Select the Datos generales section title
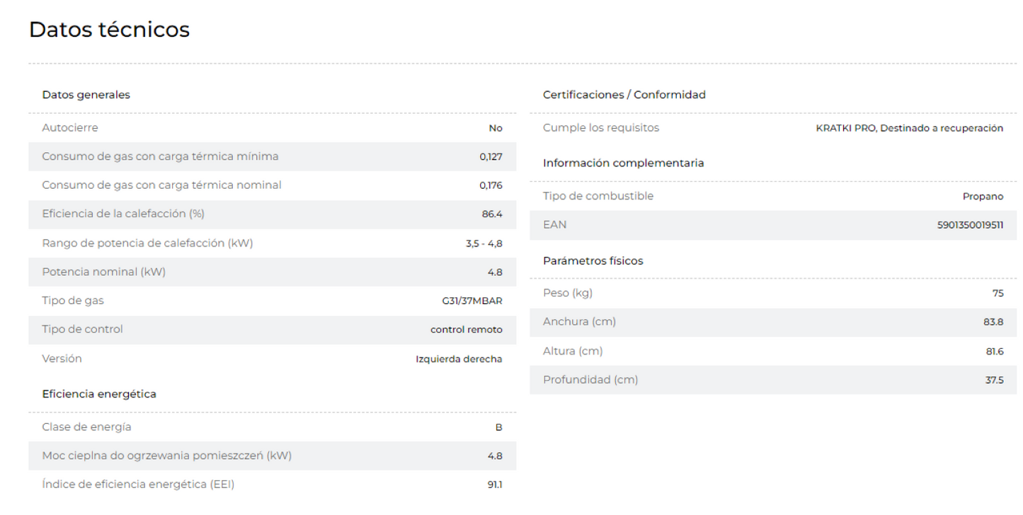Viewport: 1023px width, 515px height. 86,96
